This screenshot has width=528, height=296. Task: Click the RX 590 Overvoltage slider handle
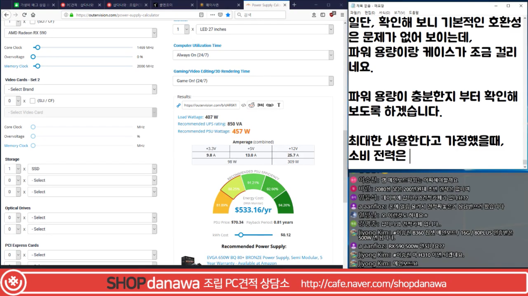pos(33,57)
